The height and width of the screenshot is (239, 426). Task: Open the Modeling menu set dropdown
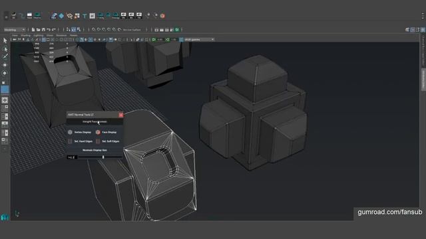coord(15,30)
